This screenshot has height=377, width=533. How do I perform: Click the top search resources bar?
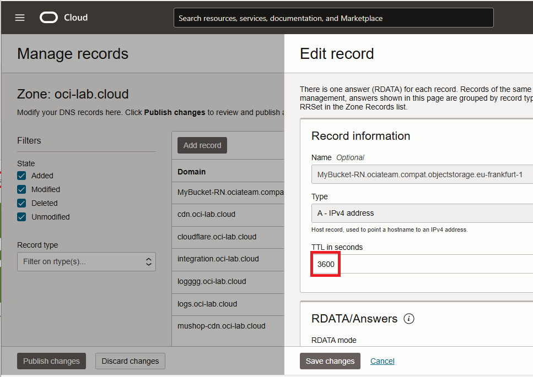333,18
